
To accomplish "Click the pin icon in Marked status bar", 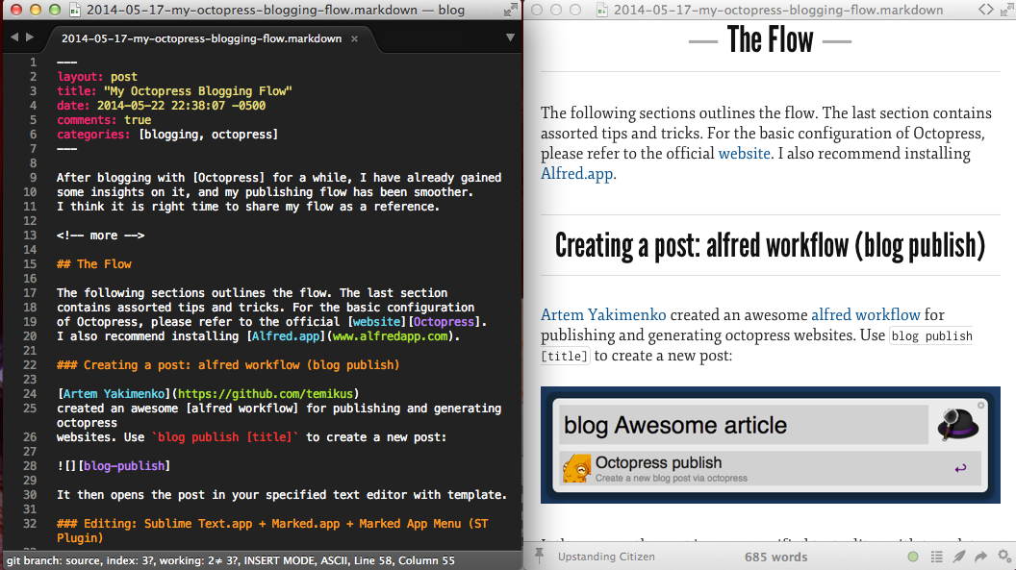I will [539, 556].
